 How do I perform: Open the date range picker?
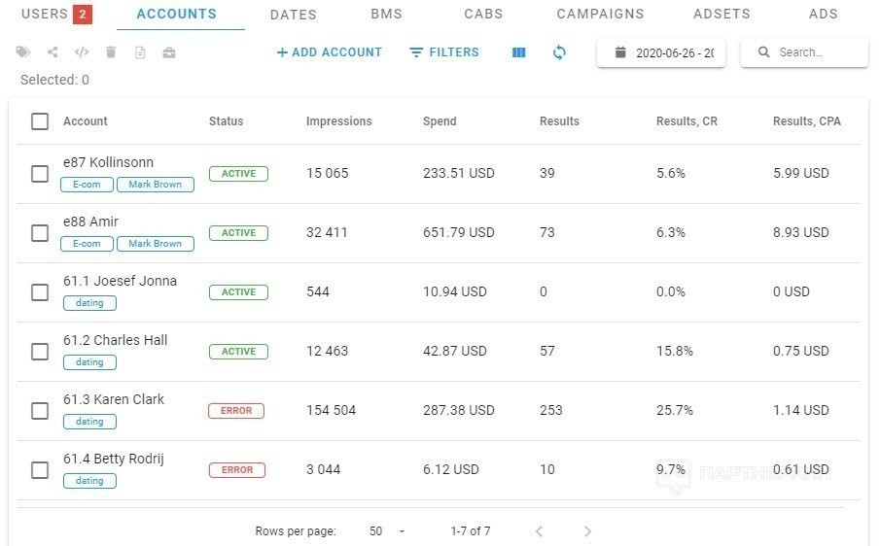click(x=661, y=52)
